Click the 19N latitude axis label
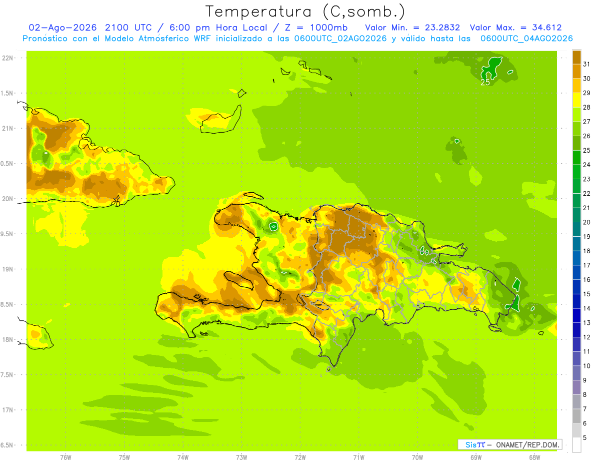Image resolution: width=600 pixels, height=464 pixels. [7, 269]
